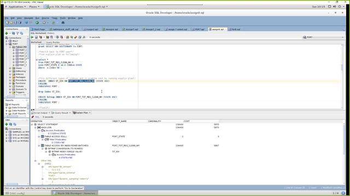Click the green Back navigation icon
350x196 pixels.
point(37,23)
